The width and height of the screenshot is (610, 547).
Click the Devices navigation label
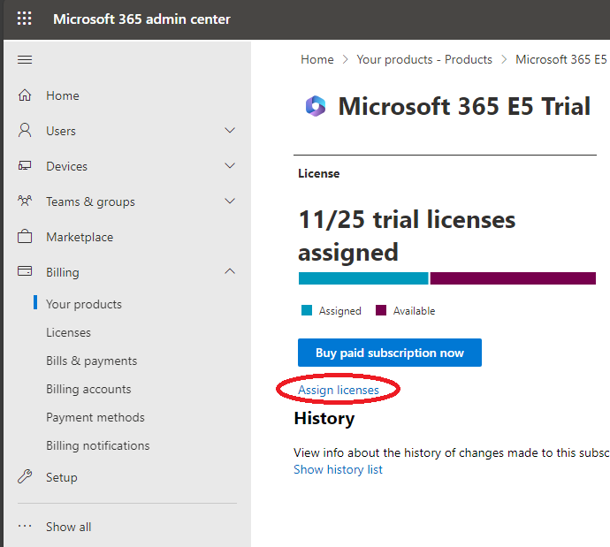click(x=66, y=166)
